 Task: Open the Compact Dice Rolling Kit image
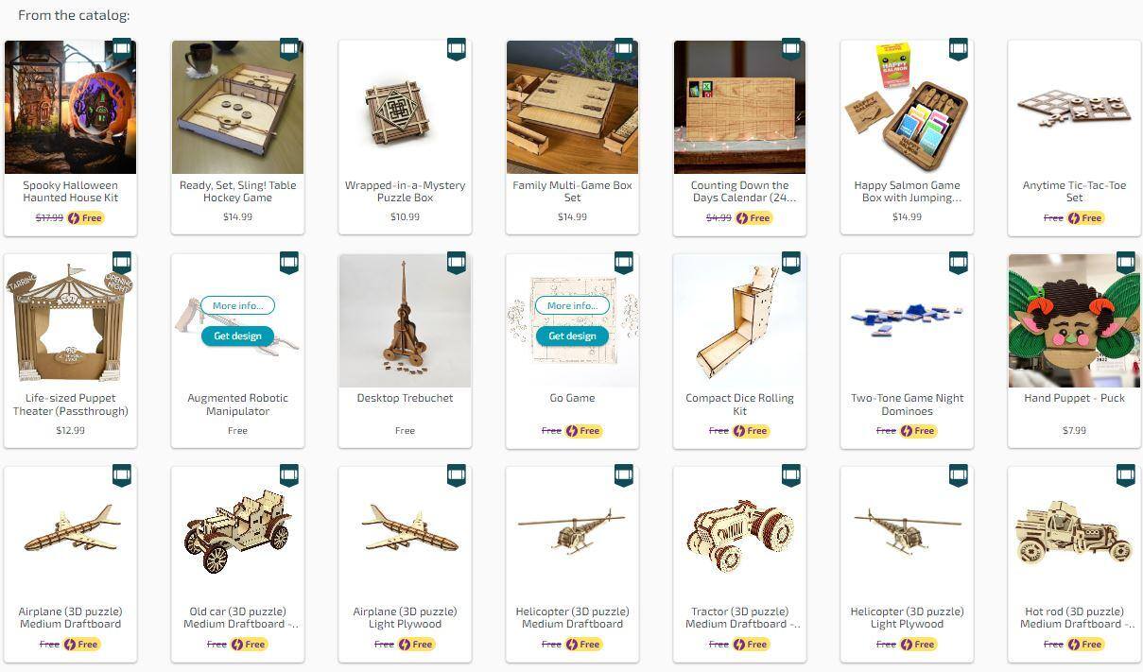point(739,320)
